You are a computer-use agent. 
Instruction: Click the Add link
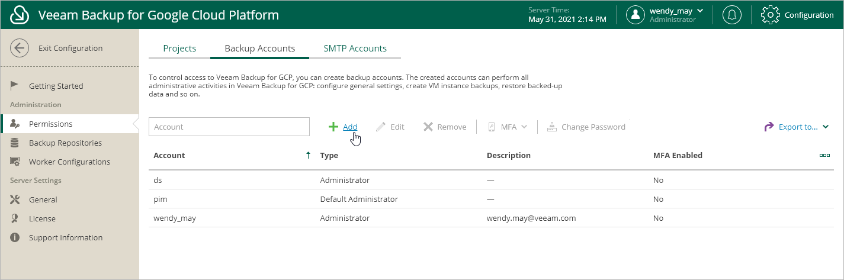350,127
